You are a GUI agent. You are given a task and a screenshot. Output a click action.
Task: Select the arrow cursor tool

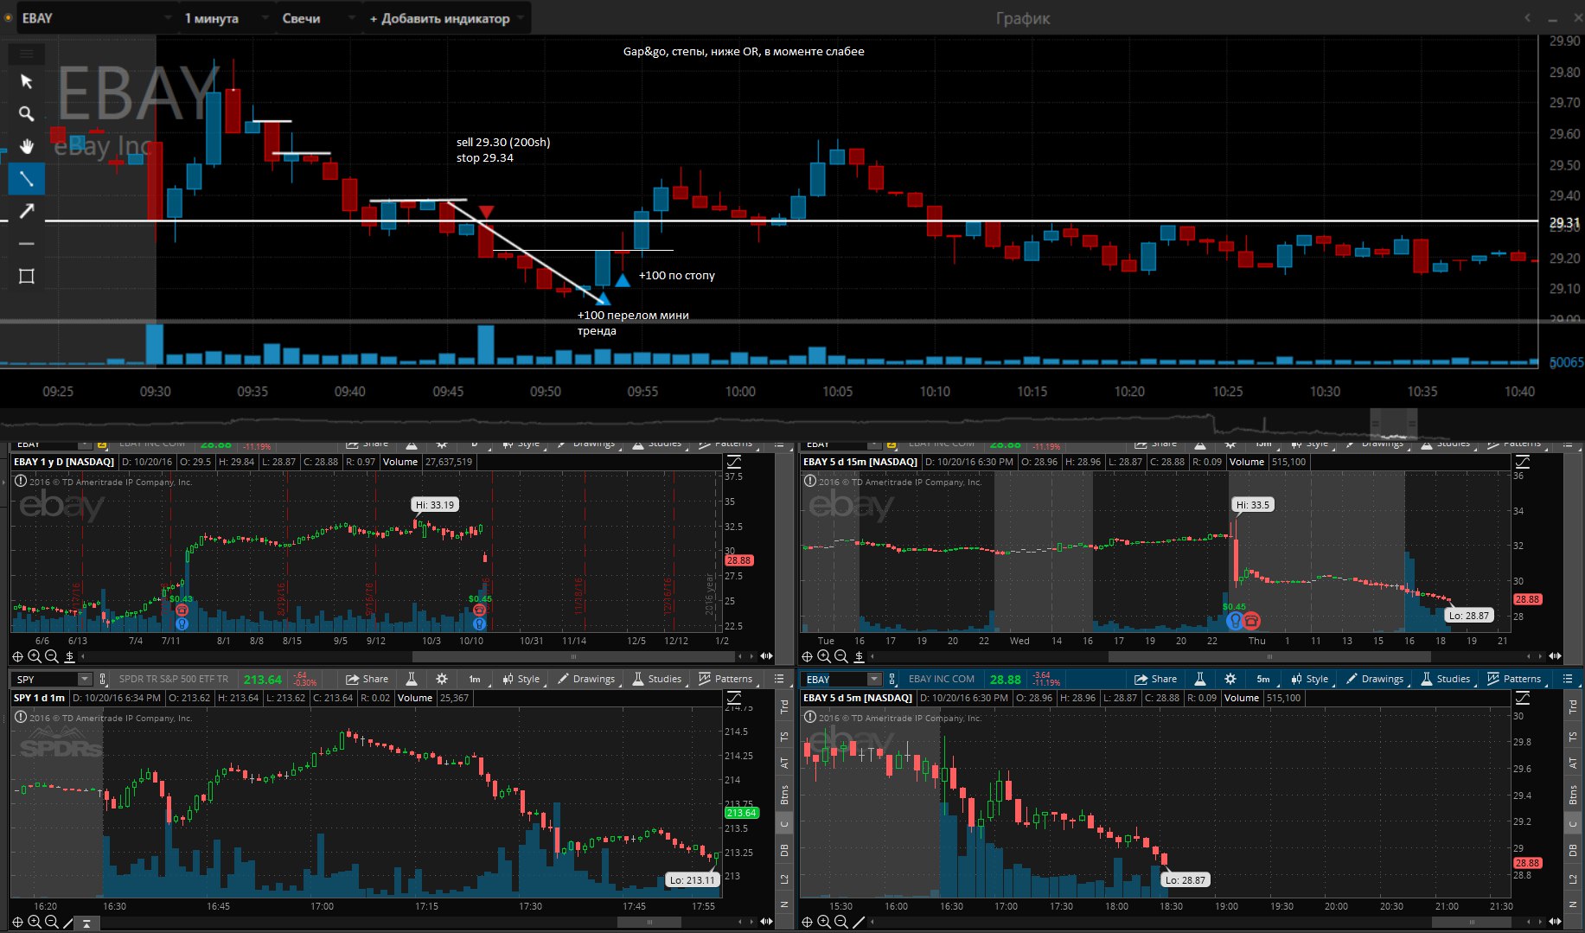tap(27, 81)
